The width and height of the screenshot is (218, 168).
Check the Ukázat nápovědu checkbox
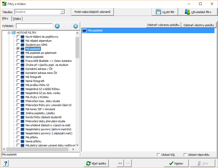[185, 155]
